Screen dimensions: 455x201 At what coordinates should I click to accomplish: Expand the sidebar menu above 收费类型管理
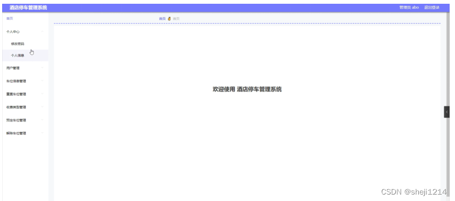click(x=25, y=94)
